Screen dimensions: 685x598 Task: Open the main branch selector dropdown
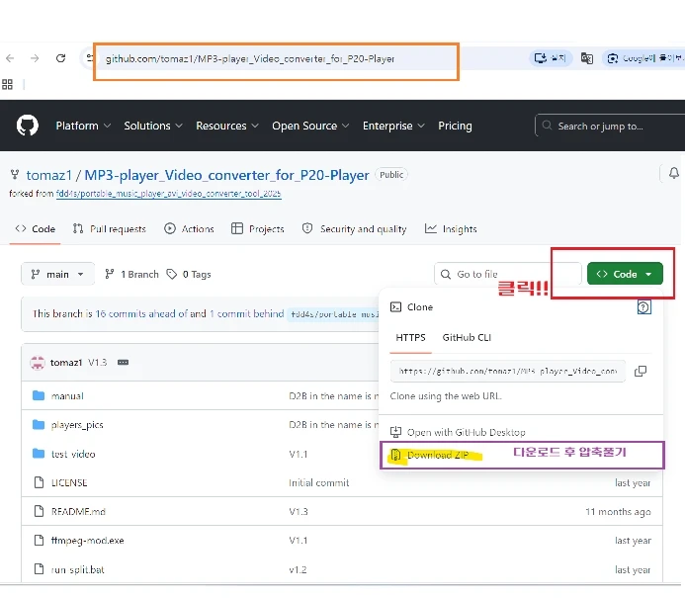pyautogui.click(x=57, y=275)
